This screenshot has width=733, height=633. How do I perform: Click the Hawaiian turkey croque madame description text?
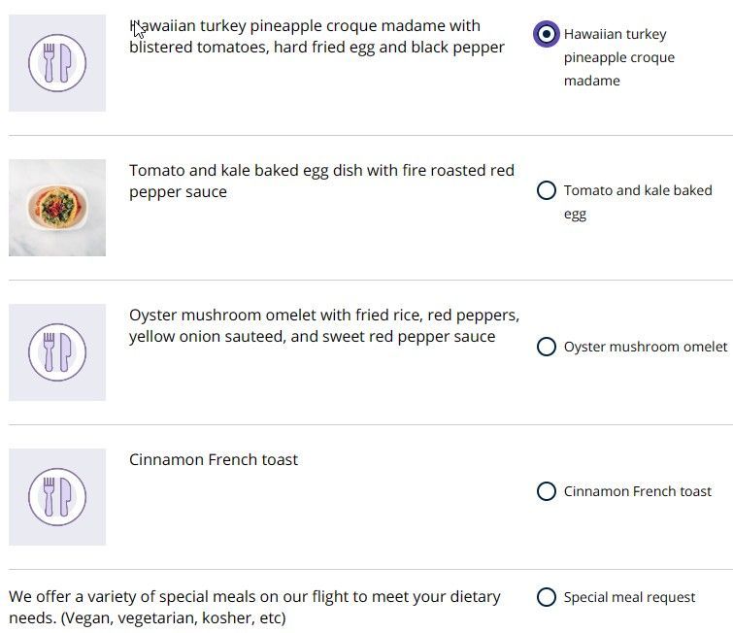(x=317, y=37)
